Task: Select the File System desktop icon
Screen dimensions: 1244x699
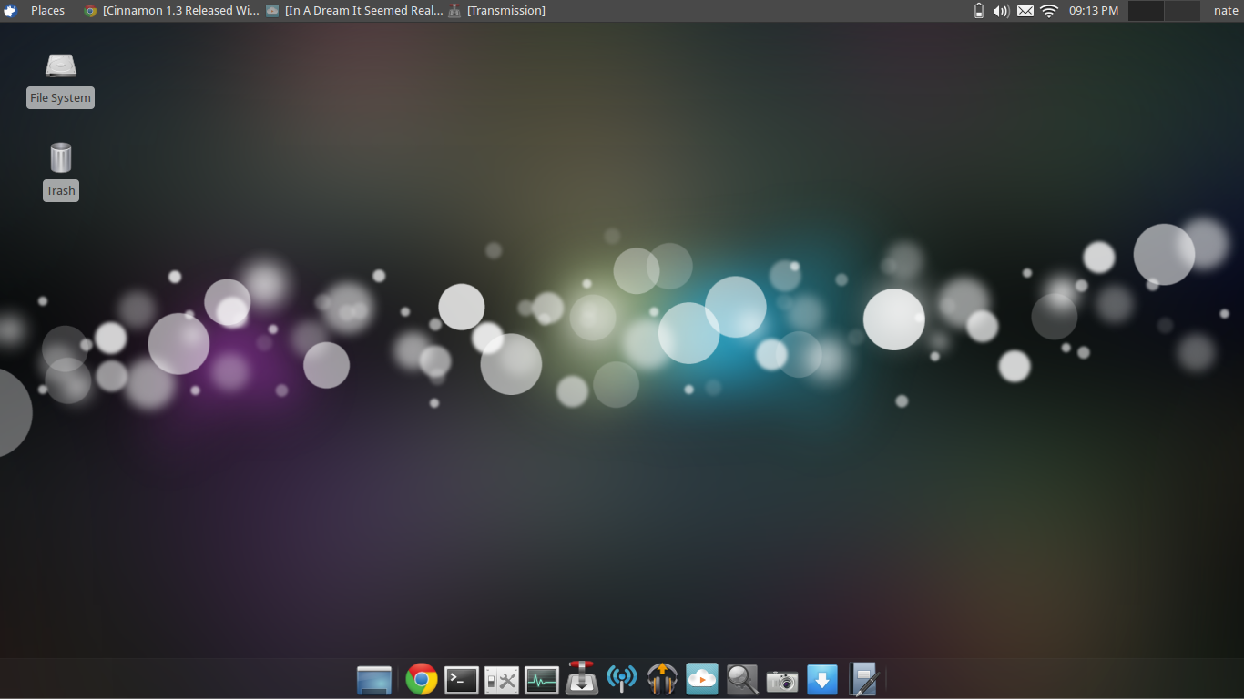Action: 61,80
